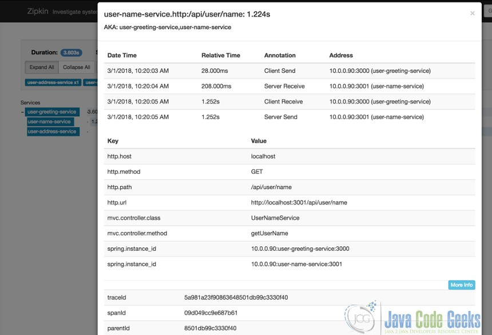Close the span detail dialog

[x=472, y=13]
